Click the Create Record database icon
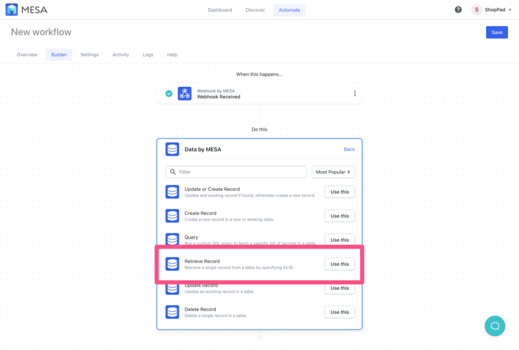Screen dimensions: 519x350 coord(172,216)
